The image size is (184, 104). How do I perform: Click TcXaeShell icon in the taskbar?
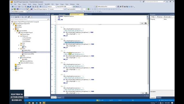point(44,103)
